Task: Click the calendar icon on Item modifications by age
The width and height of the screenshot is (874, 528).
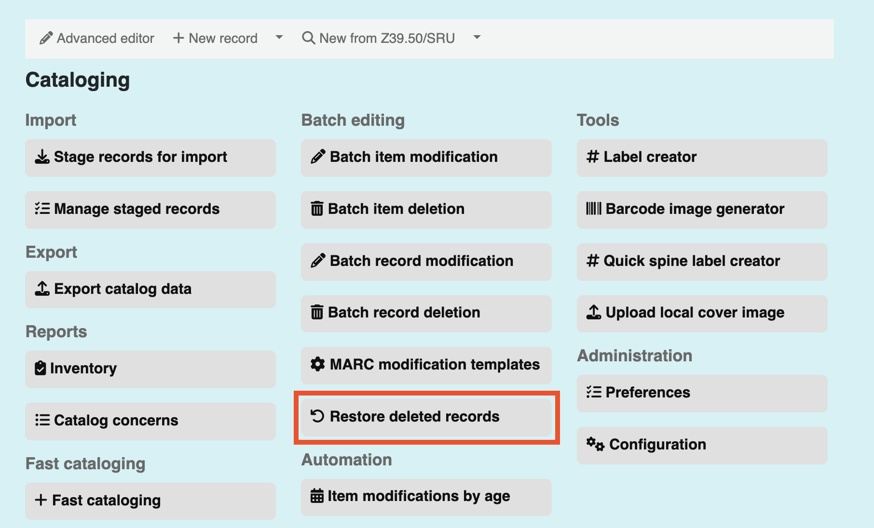Action: [317, 496]
